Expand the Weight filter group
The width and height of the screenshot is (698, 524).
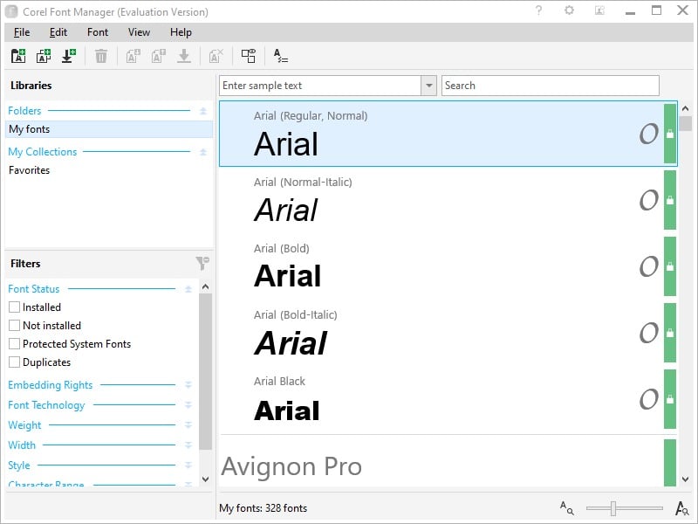pyautogui.click(x=188, y=425)
